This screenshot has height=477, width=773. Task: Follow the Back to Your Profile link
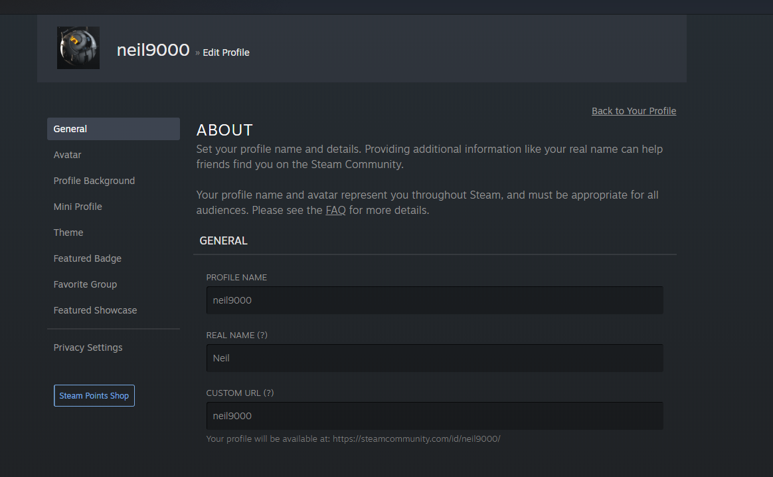(634, 111)
